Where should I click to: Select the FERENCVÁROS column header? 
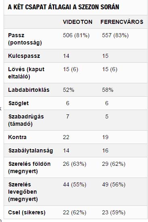[x=122, y=22]
